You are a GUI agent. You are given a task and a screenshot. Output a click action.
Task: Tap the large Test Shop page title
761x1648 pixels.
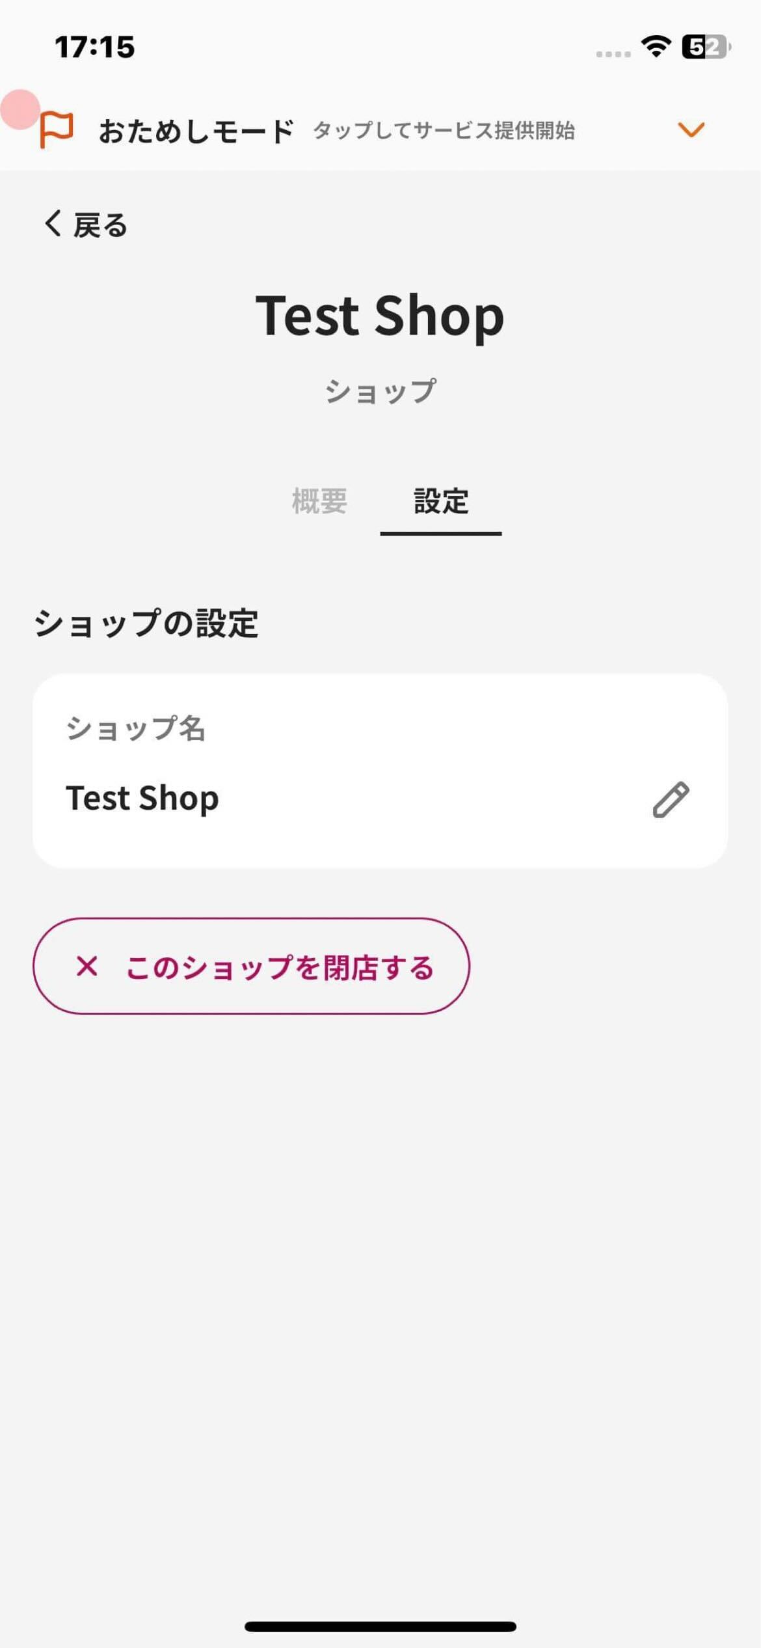pos(380,316)
